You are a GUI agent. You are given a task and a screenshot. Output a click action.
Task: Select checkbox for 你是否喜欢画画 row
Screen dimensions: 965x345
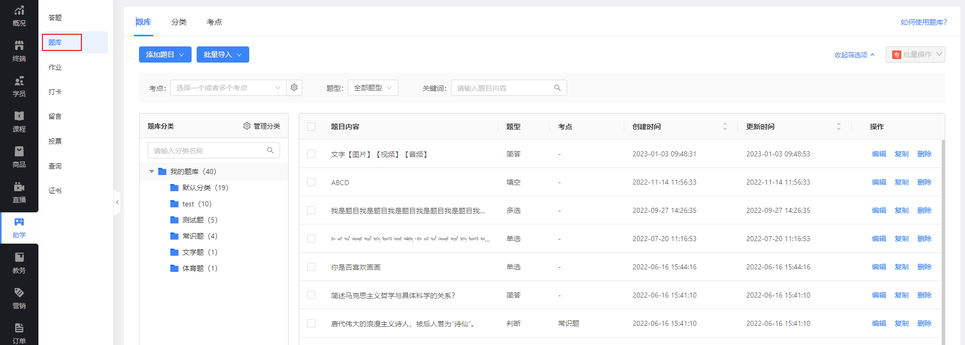point(311,267)
